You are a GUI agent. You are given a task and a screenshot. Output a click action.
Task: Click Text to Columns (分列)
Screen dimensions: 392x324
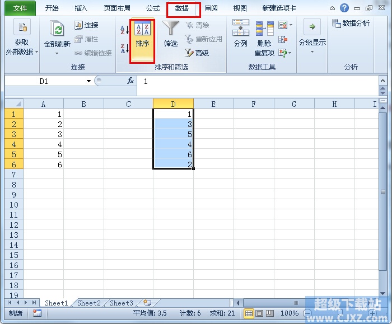(x=240, y=34)
